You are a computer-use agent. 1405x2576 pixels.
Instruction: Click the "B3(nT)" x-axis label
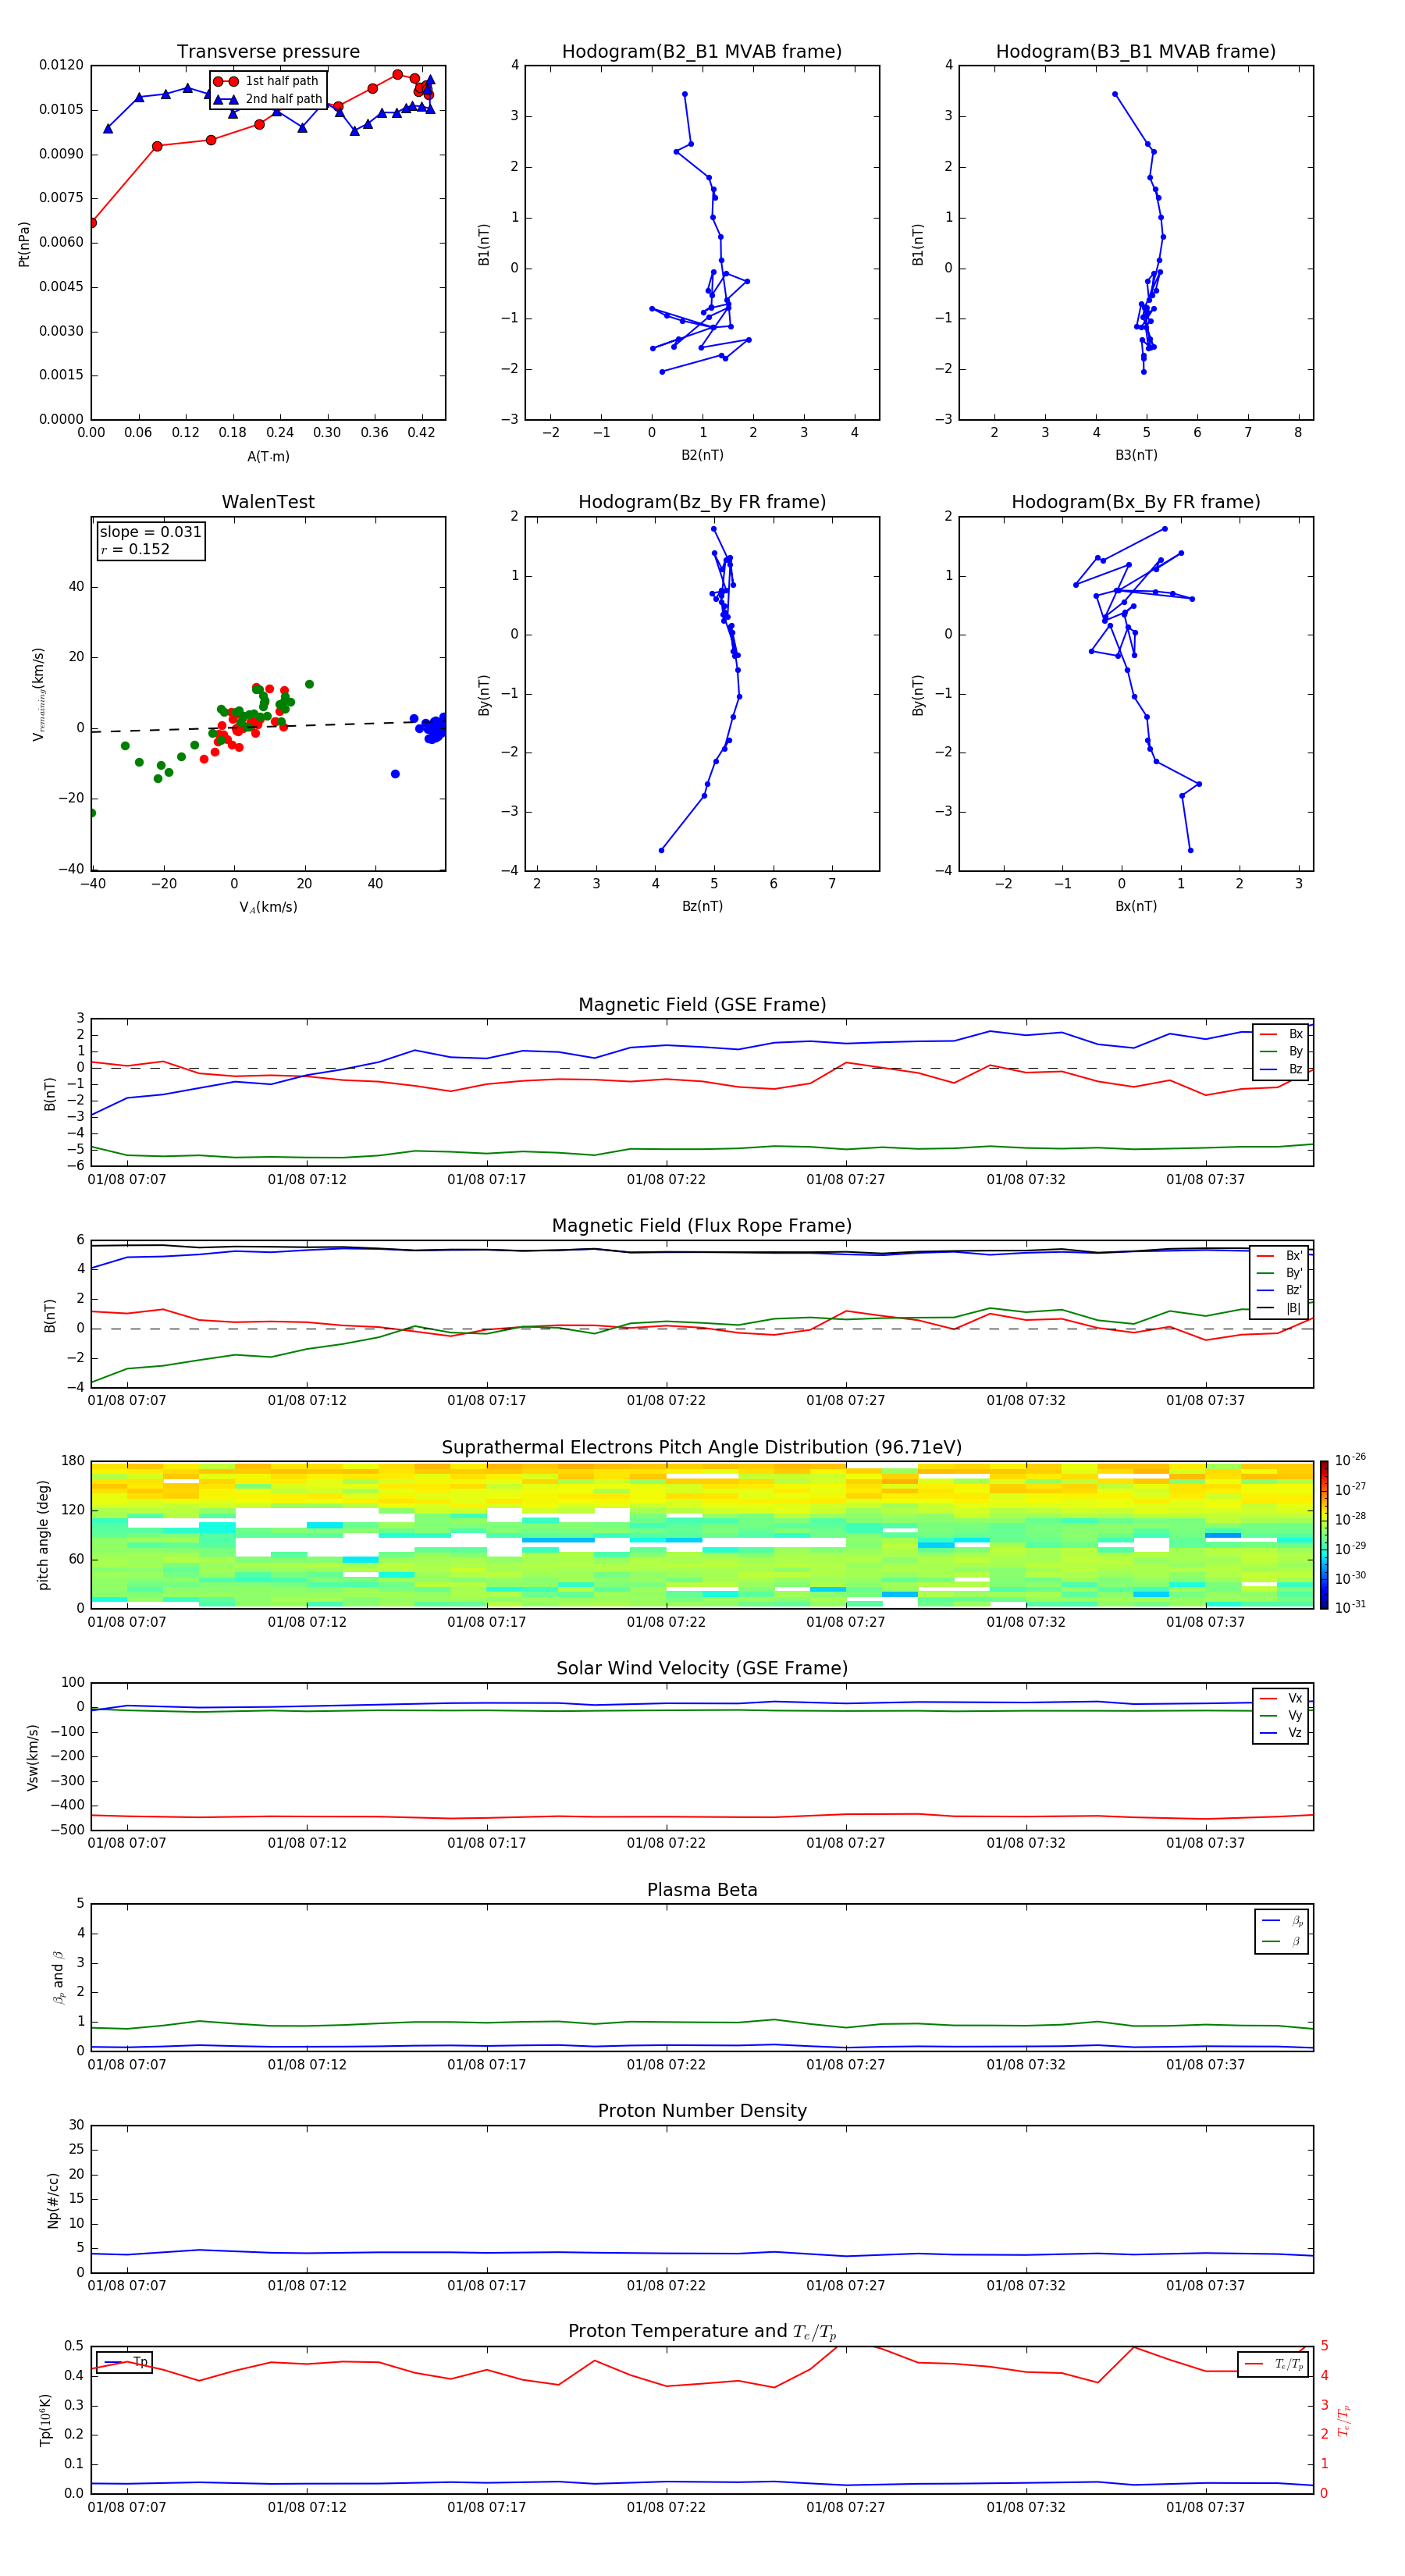click(x=1136, y=456)
